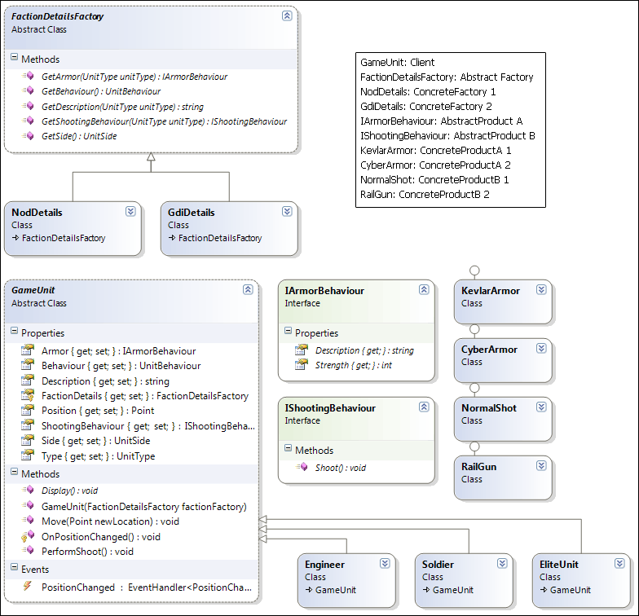Select the IArmorBehaviour interface title
This screenshot has width=639, height=616.
click(x=324, y=290)
